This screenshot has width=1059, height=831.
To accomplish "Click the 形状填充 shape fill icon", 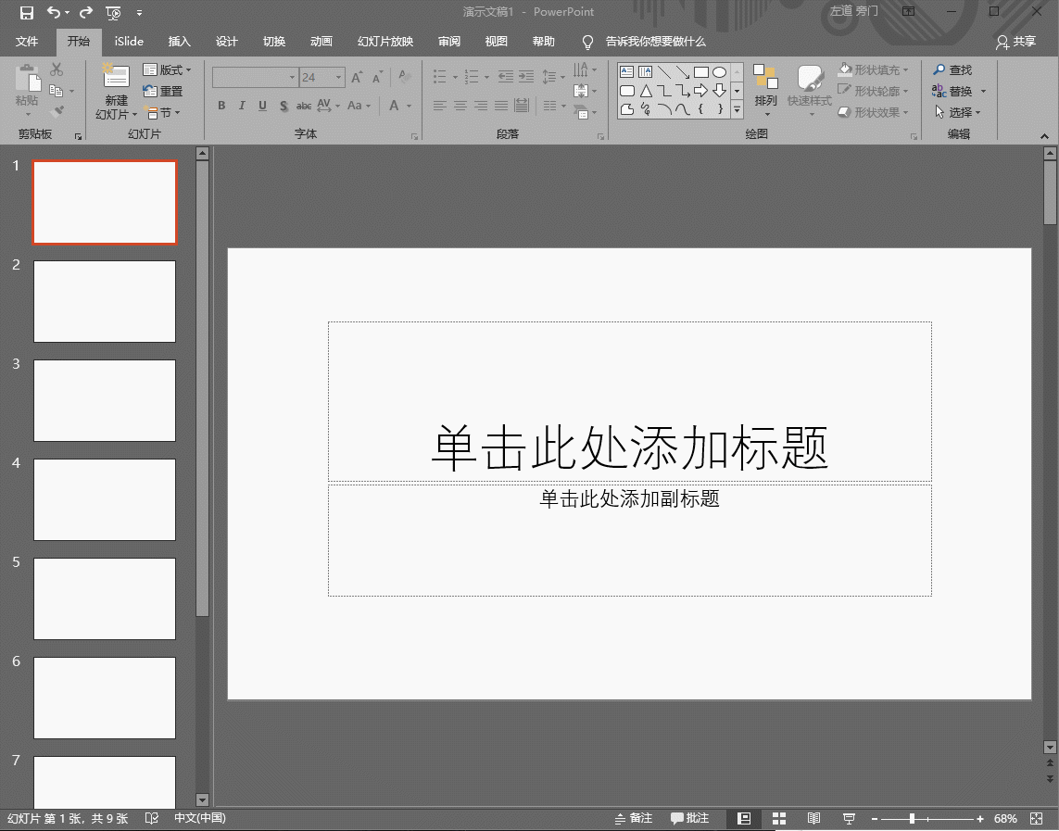I will click(x=844, y=69).
